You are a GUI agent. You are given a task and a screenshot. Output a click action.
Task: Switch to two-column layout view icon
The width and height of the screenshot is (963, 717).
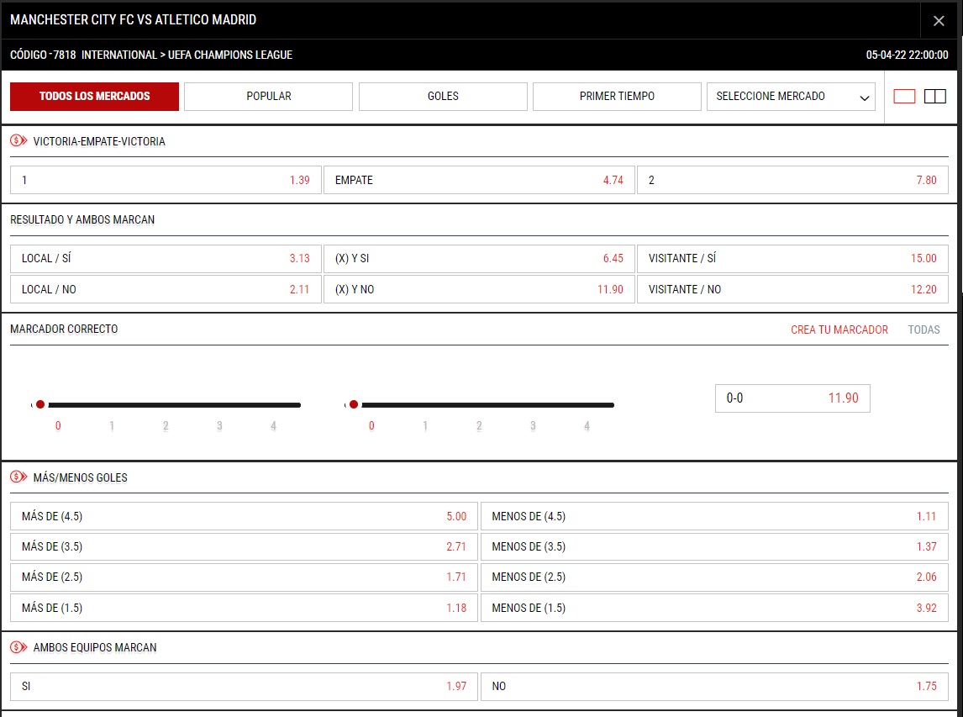[x=934, y=97]
